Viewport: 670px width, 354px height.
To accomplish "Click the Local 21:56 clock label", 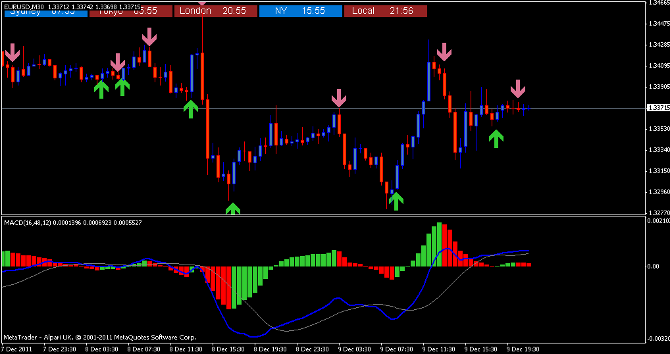I will tap(386, 11).
